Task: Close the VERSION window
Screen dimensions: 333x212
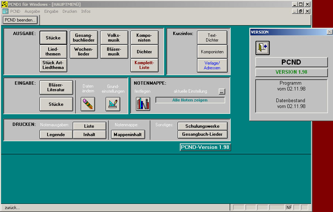Action: pos(329,32)
